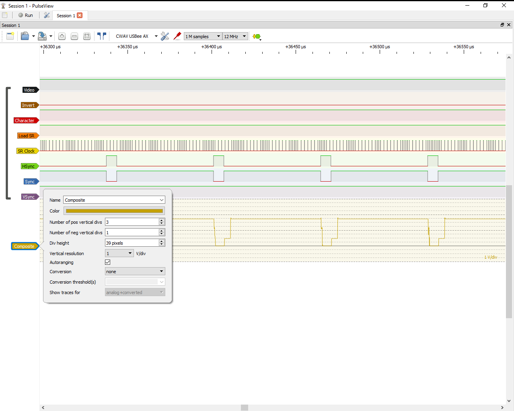Image resolution: width=514 pixels, height=411 pixels.
Task: Add a protocol decoder via green icon
Action: [x=256, y=36]
